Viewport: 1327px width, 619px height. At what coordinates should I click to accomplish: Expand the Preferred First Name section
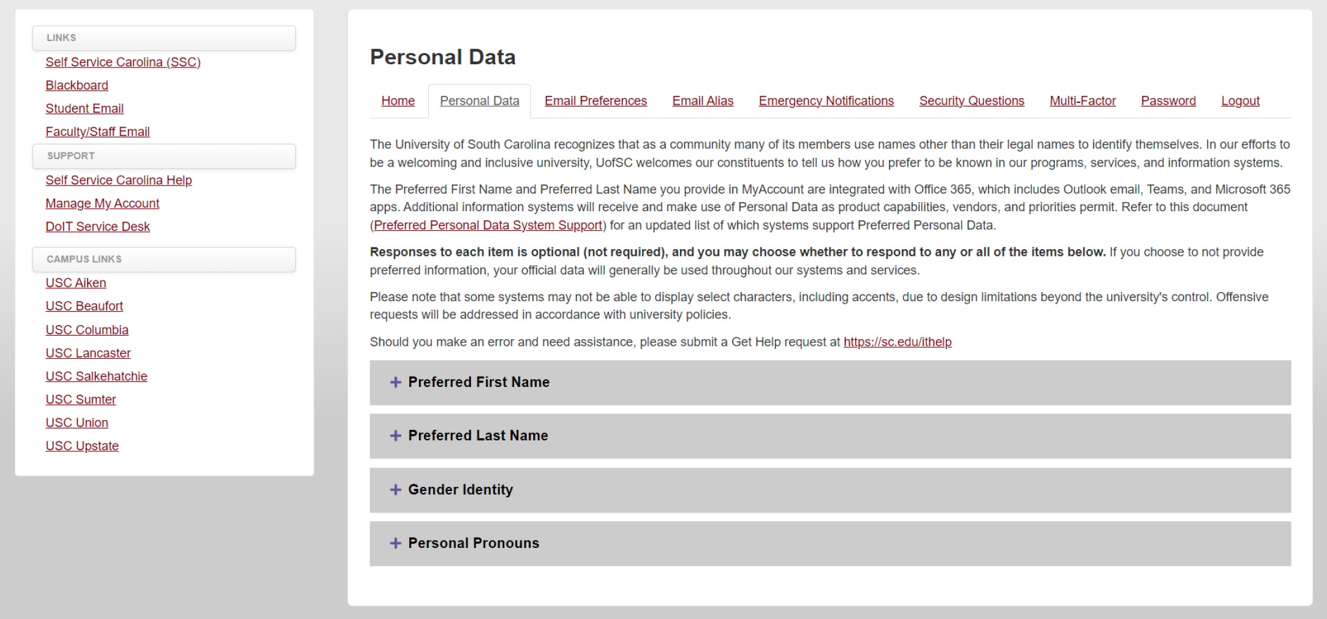point(478,382)
